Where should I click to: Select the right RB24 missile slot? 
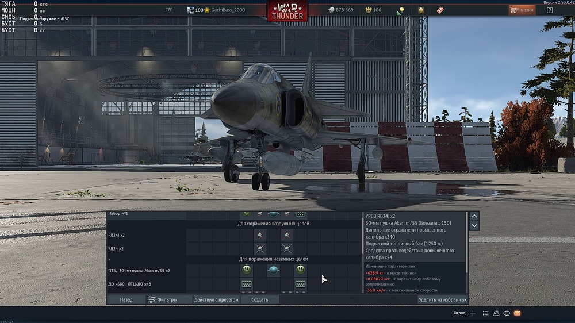pos(287,249)
